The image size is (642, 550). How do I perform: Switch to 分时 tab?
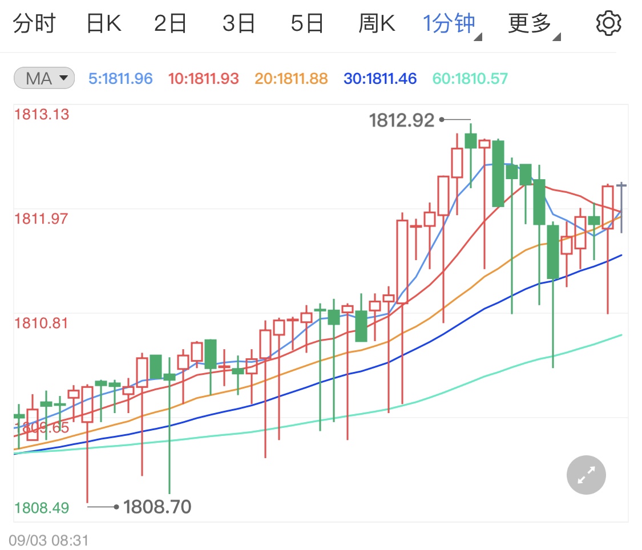[x=34, y=23]
